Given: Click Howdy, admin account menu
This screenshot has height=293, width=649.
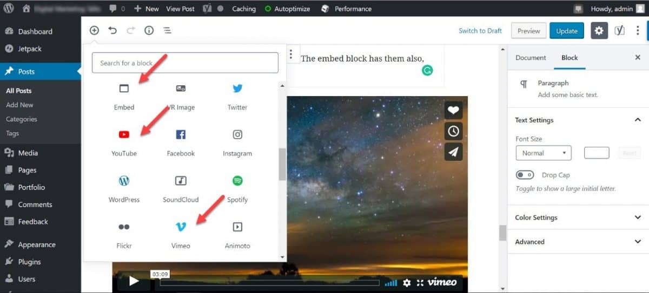Looking at the screenshot, I should [x=618, y=9].
